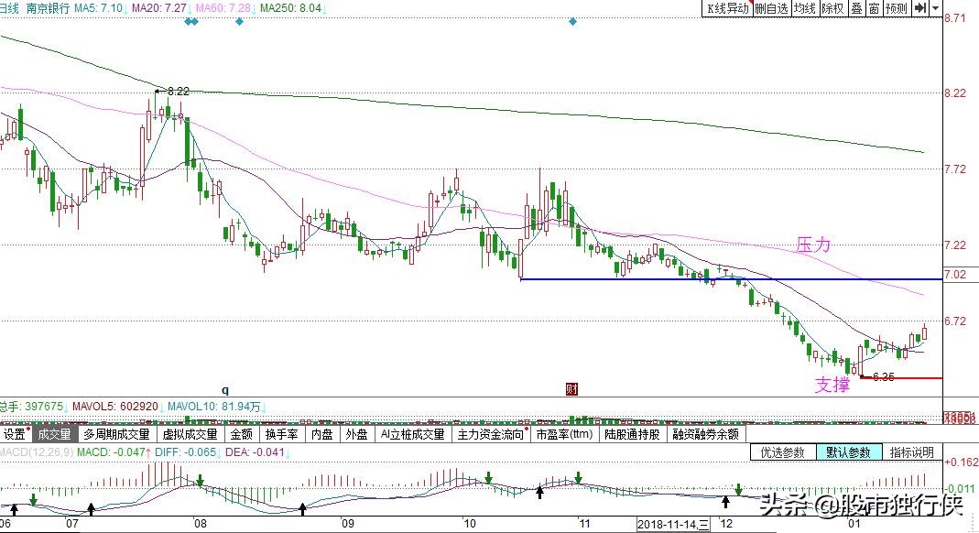The height and width of the screenshot is (533, 979).
Task: Toggle 除权 price adjustment
Action: [832, 8]
